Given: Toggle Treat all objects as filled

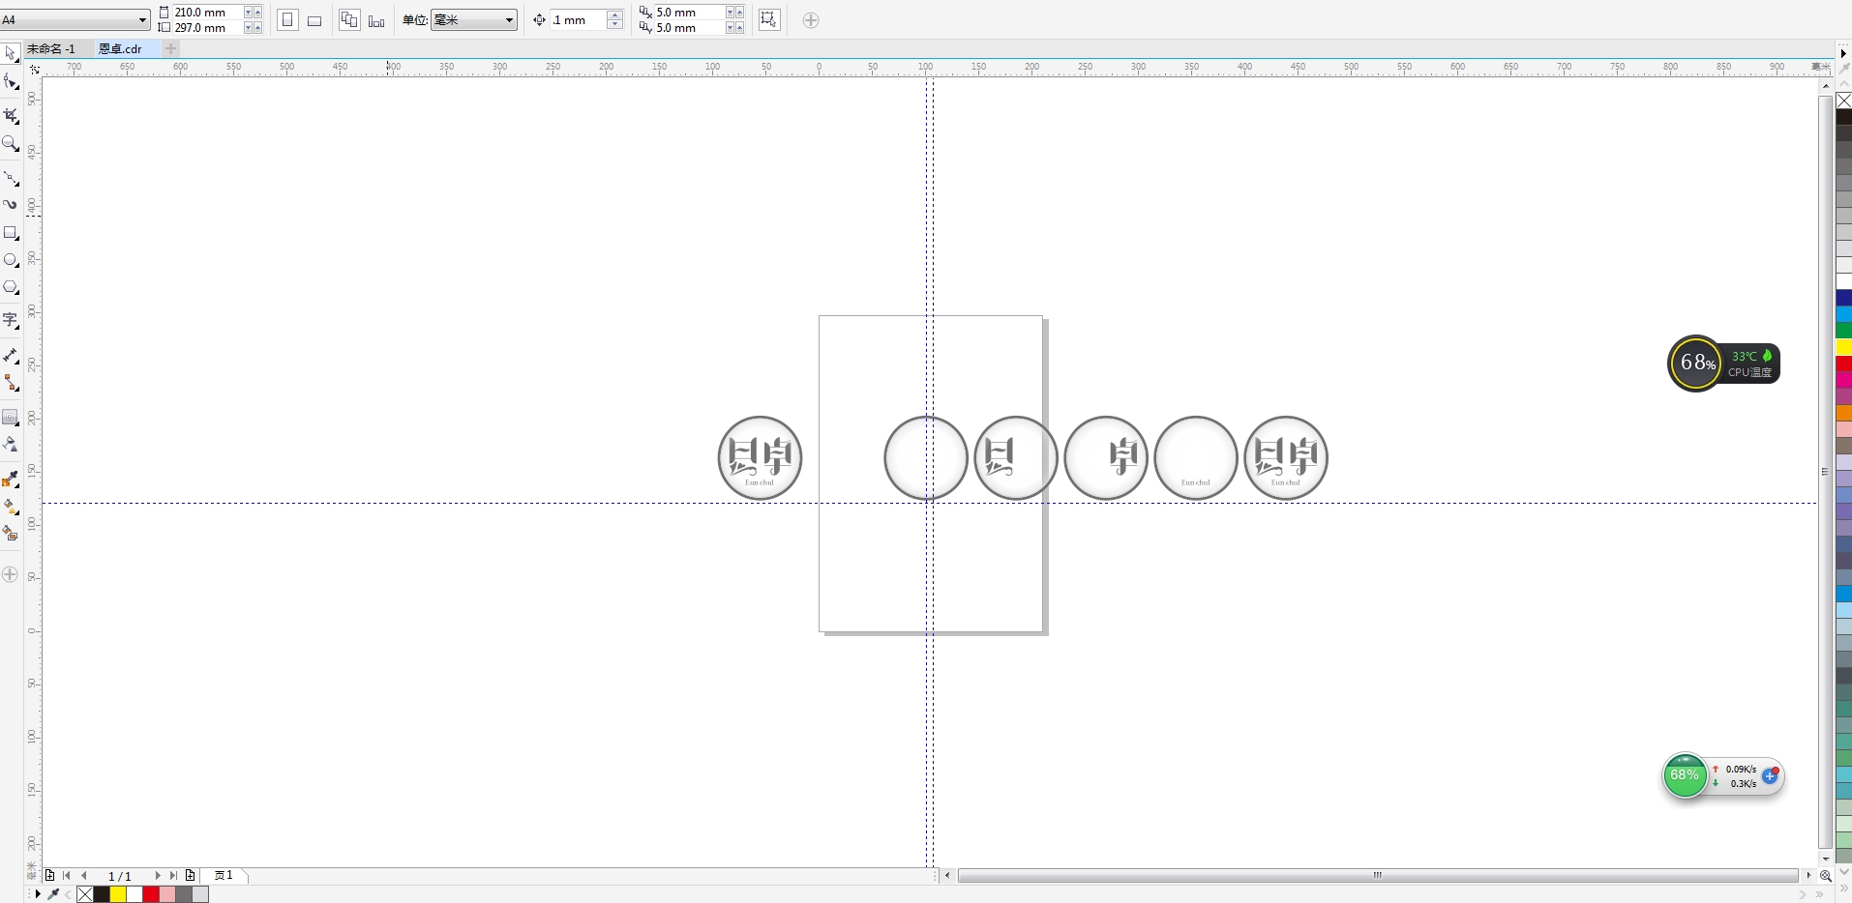Looking at the screenshot, I should (769, 20).
